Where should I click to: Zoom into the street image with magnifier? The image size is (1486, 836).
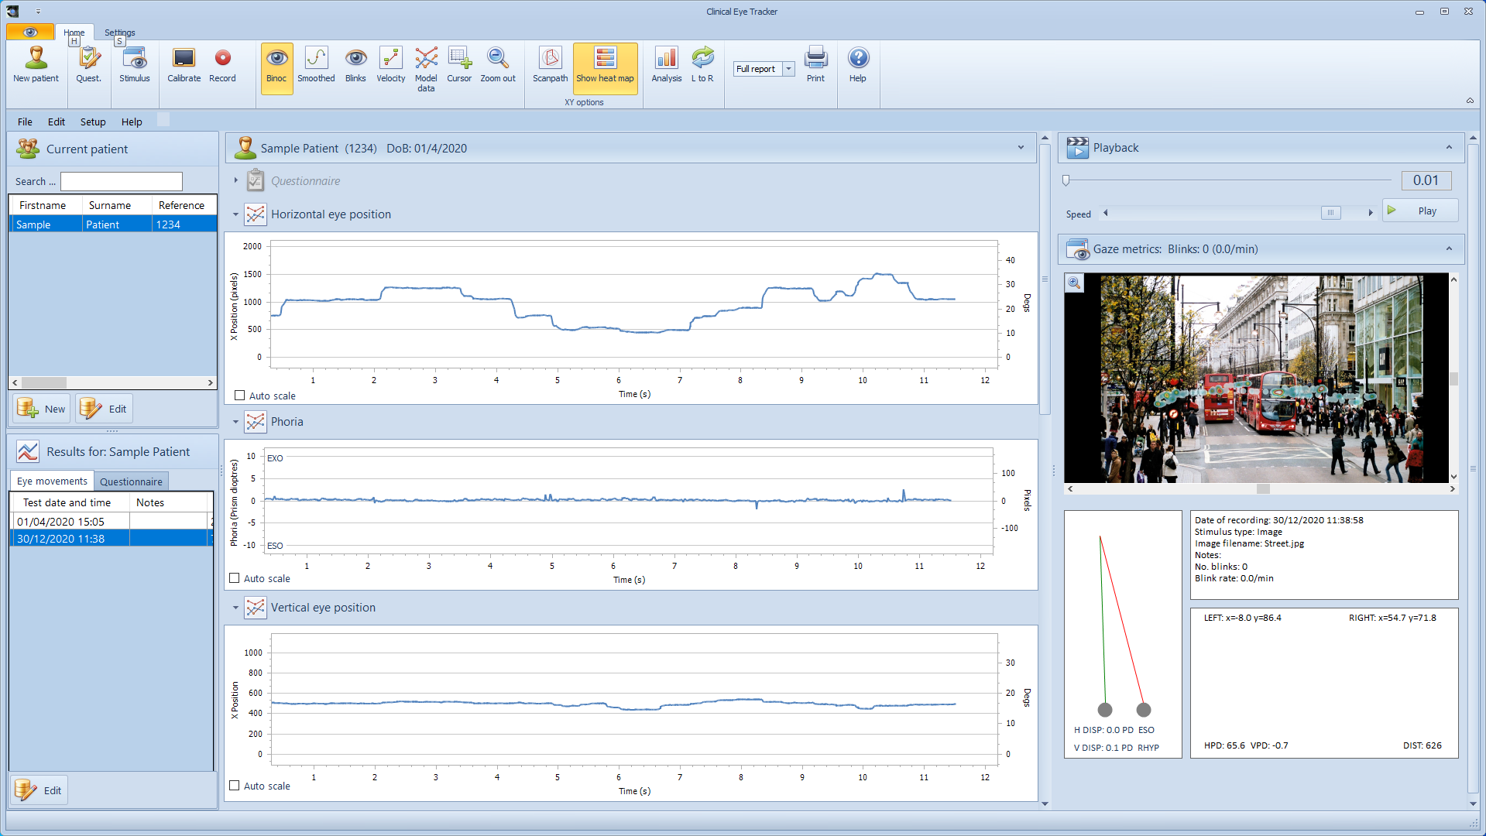1074,283
